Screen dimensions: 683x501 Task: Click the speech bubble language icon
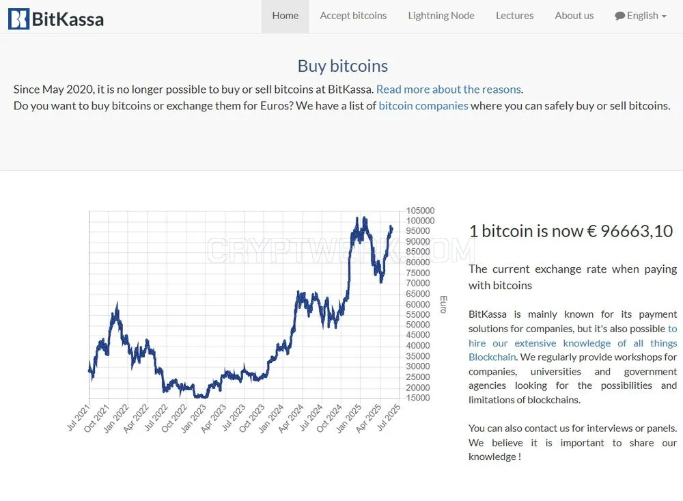point(619,16)
